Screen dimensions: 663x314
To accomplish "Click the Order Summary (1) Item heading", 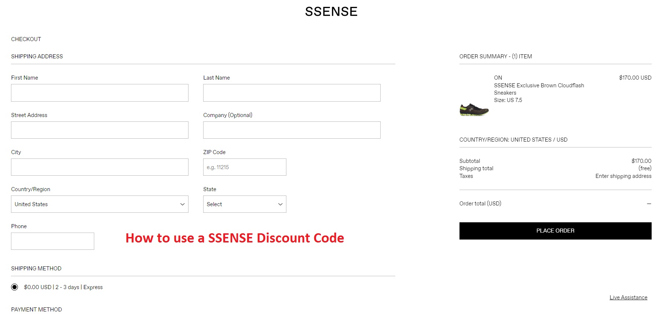I will (495, 56).
